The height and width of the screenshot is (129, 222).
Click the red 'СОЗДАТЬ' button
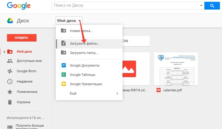[x=22, y=38]
